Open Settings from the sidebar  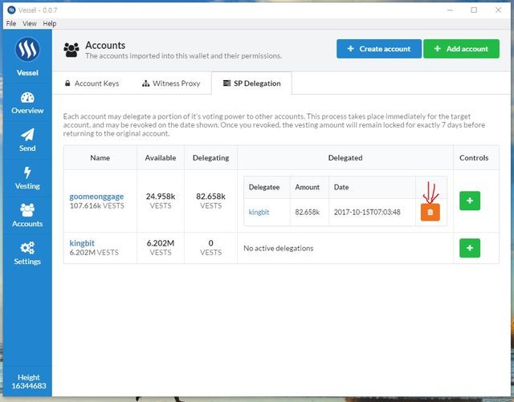tap(27, 253)
